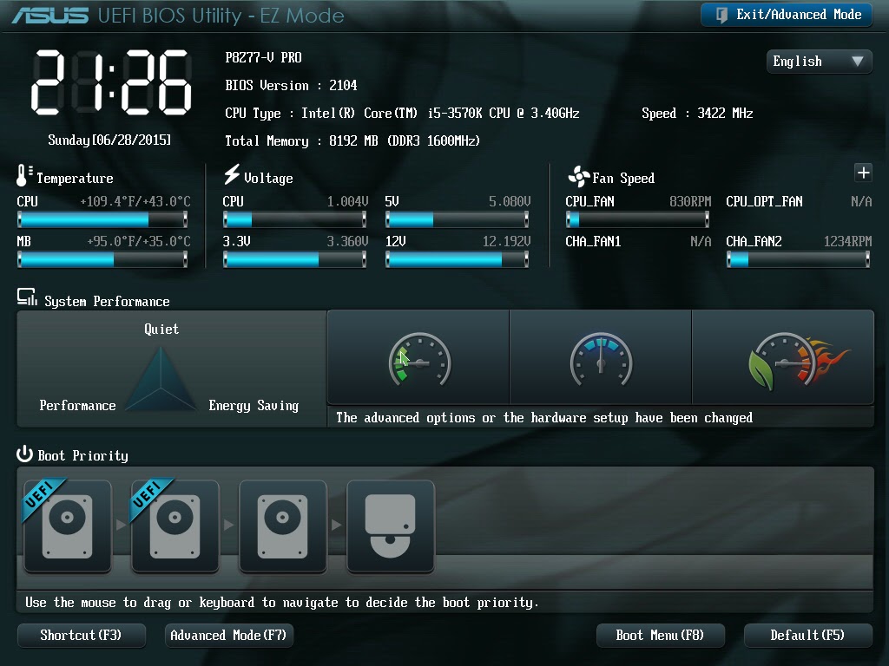The width and height of the screenshot is (889, 666).
Task: Click the 3.360V voltage value
Action: tap(347, 242)
